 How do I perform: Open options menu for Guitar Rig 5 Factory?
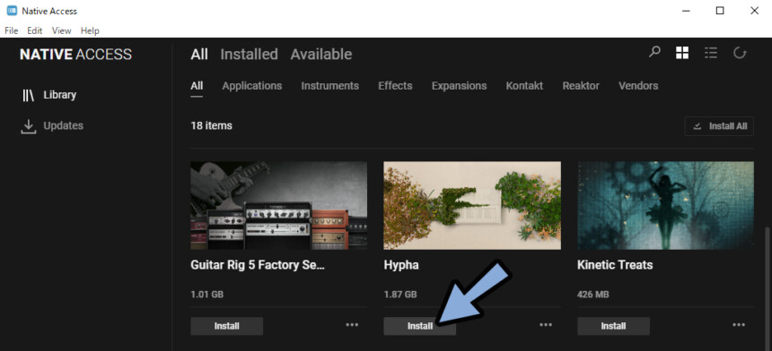[352, 324]
